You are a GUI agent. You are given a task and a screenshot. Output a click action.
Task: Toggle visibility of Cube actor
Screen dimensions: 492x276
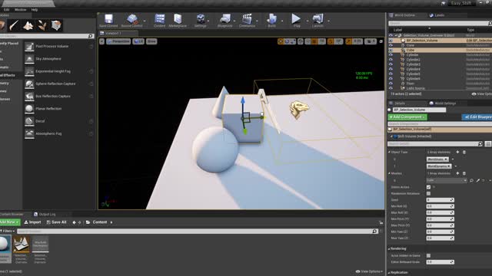pos(391,50)
